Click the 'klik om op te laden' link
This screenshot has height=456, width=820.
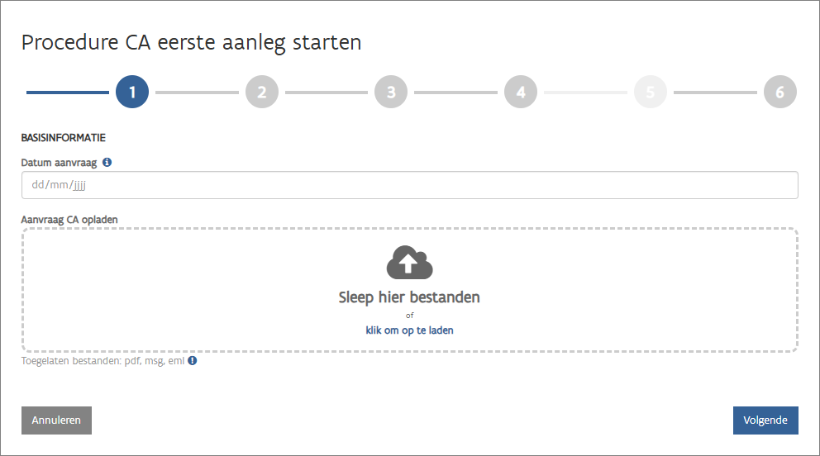coord(410,330)
